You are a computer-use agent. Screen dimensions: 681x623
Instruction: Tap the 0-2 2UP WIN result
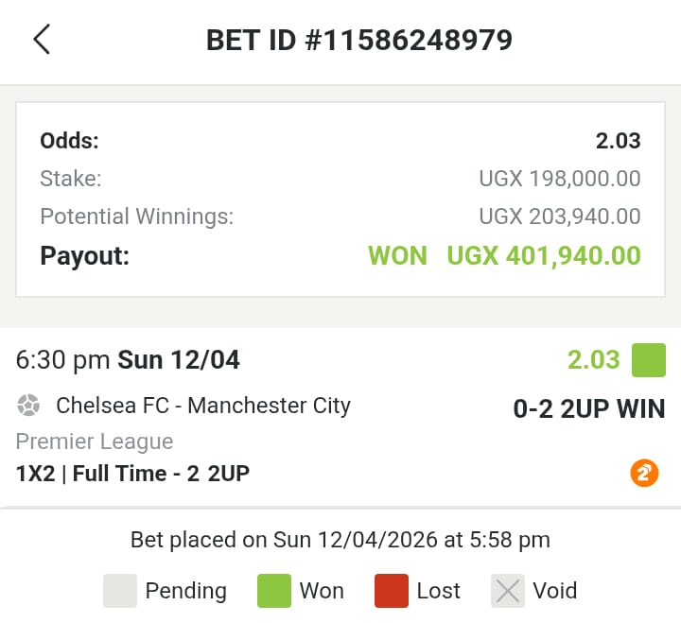point(589,409)
